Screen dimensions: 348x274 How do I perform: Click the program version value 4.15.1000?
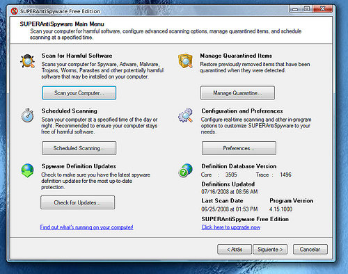coord(280,209)
